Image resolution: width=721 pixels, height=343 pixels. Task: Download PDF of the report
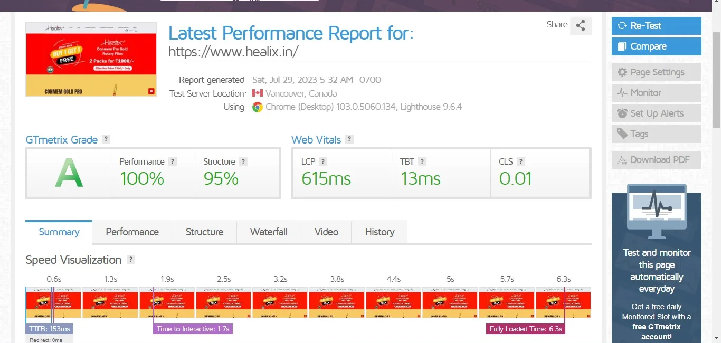pos(657,160)
